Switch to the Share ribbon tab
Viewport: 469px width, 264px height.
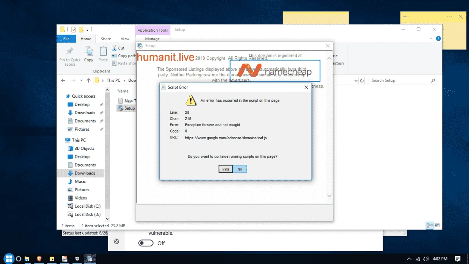pyautogui.click(x=106, y=39)
